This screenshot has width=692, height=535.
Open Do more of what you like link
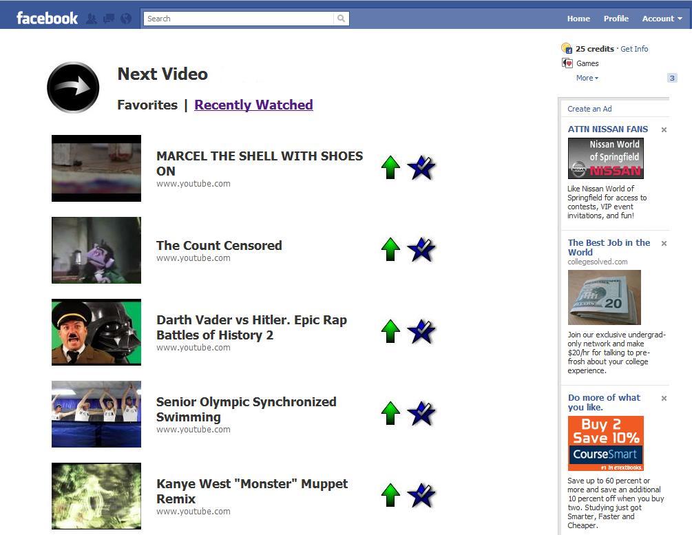tap(604, 402)
